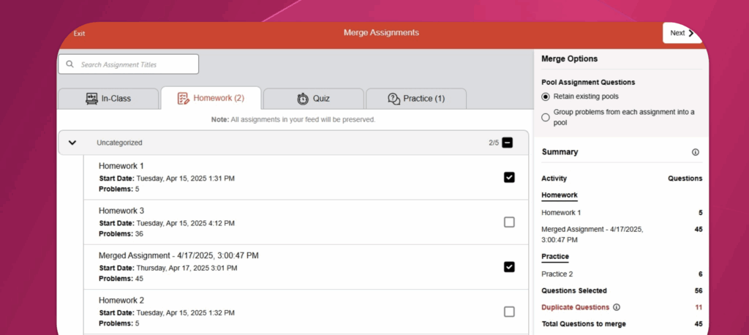749x335 pixels.
Task: Select Retain existing pools option
Action: pyautogui.click(x=546, y=97)
